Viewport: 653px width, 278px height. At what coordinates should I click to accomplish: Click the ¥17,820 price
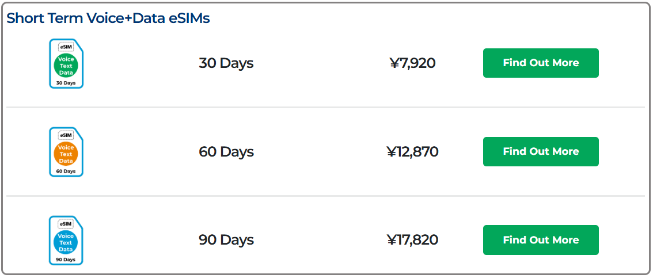click(x=412, y=240)
